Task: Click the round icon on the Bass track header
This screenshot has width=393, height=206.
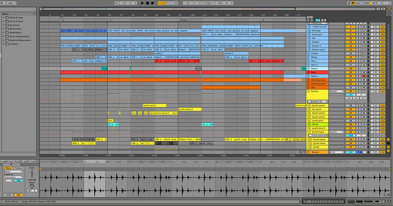Action: [x=309, y=72]
